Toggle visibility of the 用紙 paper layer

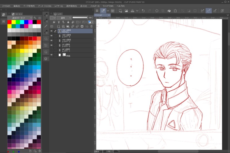point(51,55)
